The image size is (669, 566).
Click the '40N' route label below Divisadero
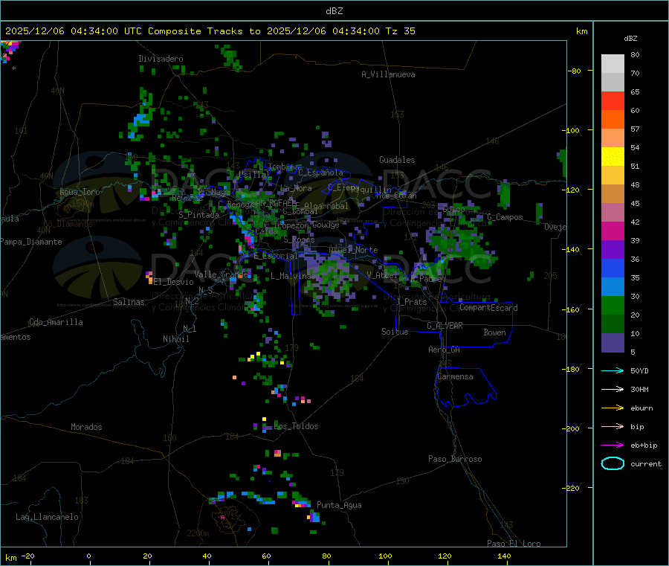point(57,91)
